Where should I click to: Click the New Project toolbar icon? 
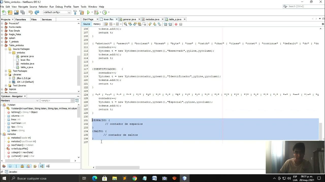click(x=10, y=12)
